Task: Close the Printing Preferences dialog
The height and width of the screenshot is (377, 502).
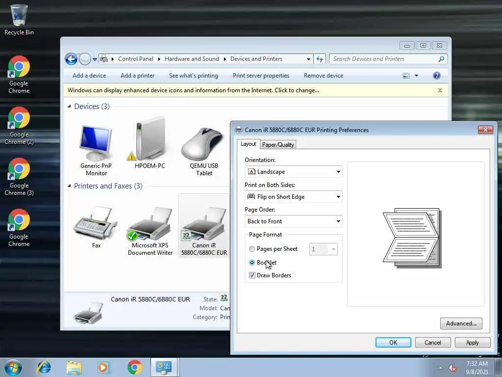Action: (485, 130)
